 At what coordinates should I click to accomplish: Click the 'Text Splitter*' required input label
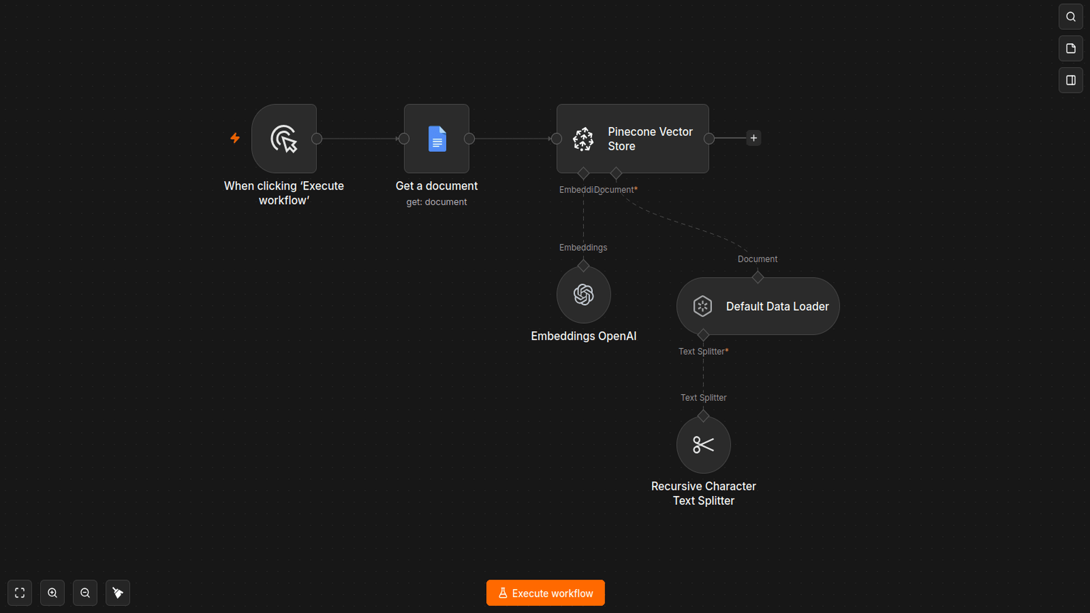pos(703,351)
